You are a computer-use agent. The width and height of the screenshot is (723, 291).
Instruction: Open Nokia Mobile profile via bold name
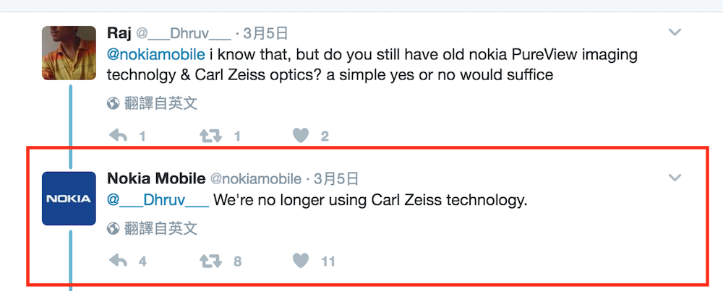tap(155, 179)
